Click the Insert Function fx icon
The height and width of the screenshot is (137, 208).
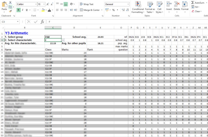tap(42, 22)
